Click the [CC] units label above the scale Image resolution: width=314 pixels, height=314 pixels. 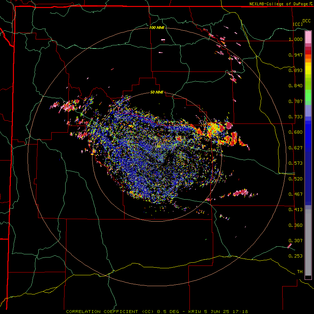tap(298, 24)
